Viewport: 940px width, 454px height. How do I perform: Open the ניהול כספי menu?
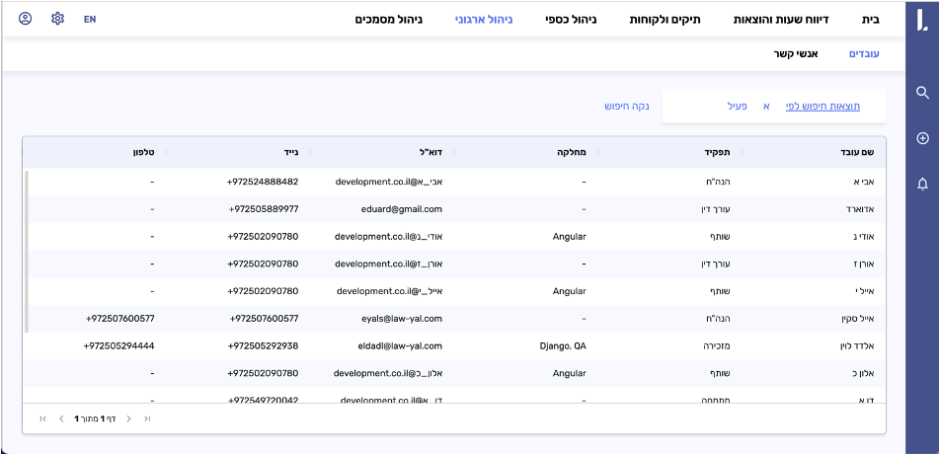pos(571,19)
